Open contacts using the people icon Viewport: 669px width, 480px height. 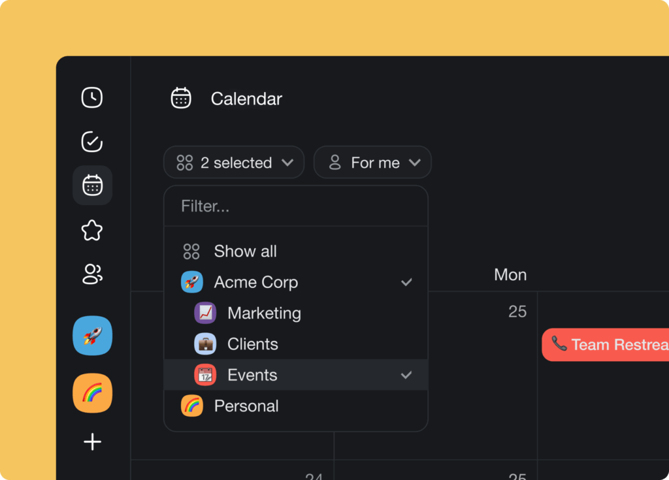(x=92, y=274)
